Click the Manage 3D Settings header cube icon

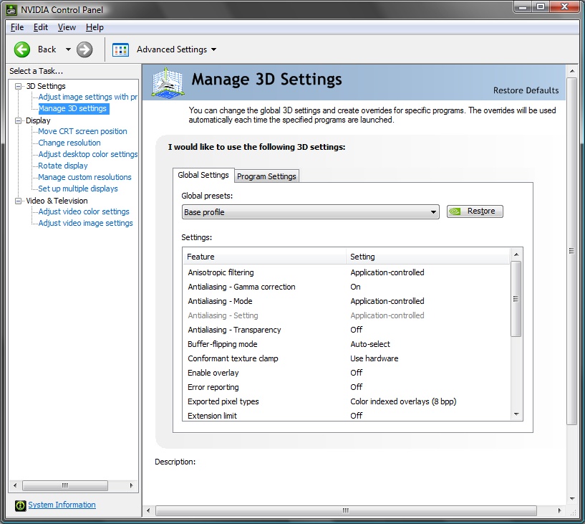click(168, 82)
